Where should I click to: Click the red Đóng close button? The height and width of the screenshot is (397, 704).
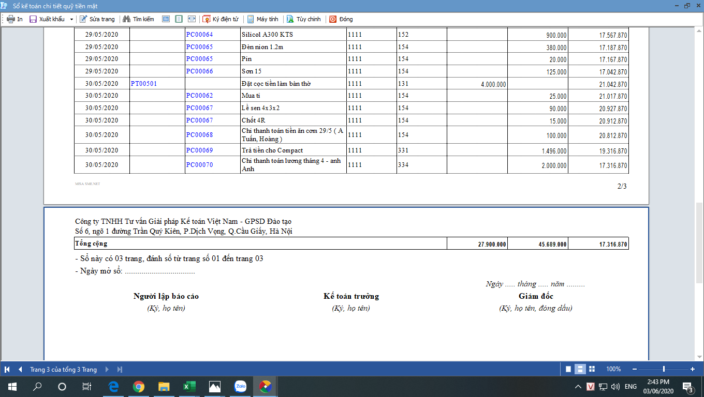pyautogui.click(x=333, y=19)
